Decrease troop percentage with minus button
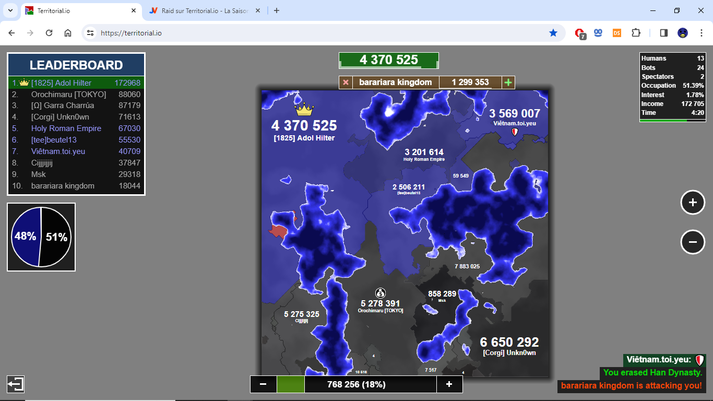The width and height of the screenshot is (713, 401). pos(263,384)
